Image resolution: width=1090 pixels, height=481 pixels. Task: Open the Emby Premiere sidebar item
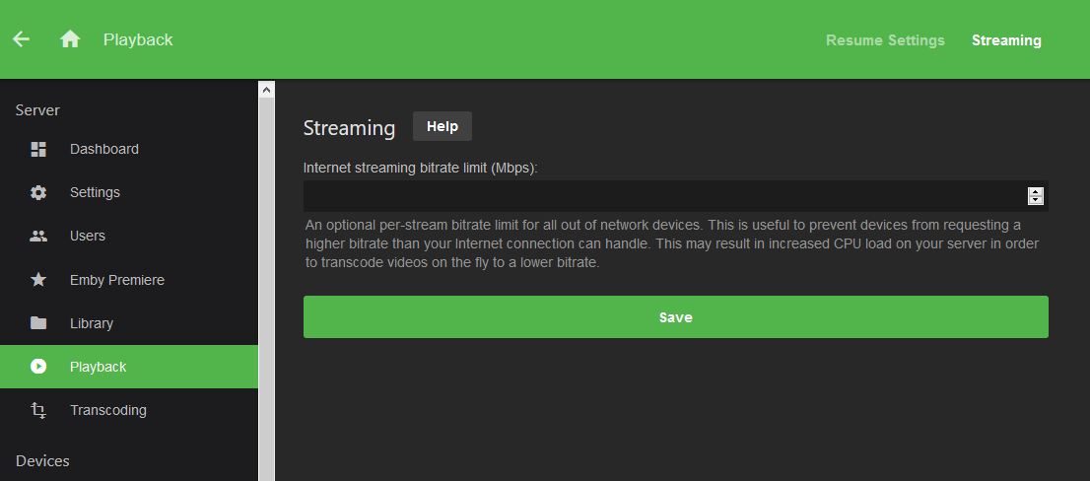[x=117, y=280]
